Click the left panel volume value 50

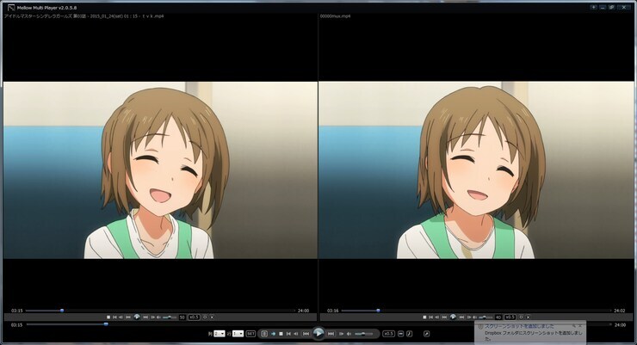pos(182,317)
